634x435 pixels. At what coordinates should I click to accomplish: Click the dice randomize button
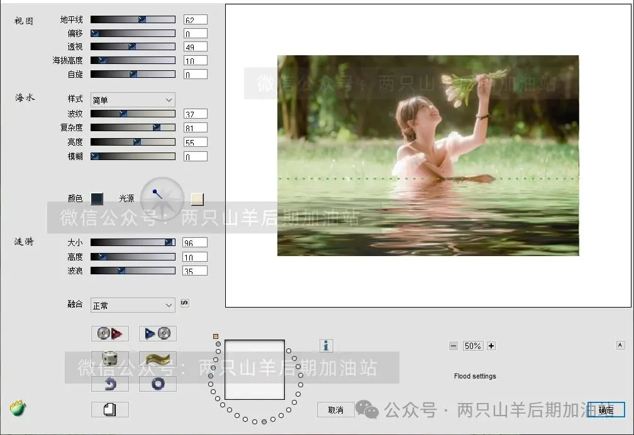pyautogui.click(x=110, y=358)
